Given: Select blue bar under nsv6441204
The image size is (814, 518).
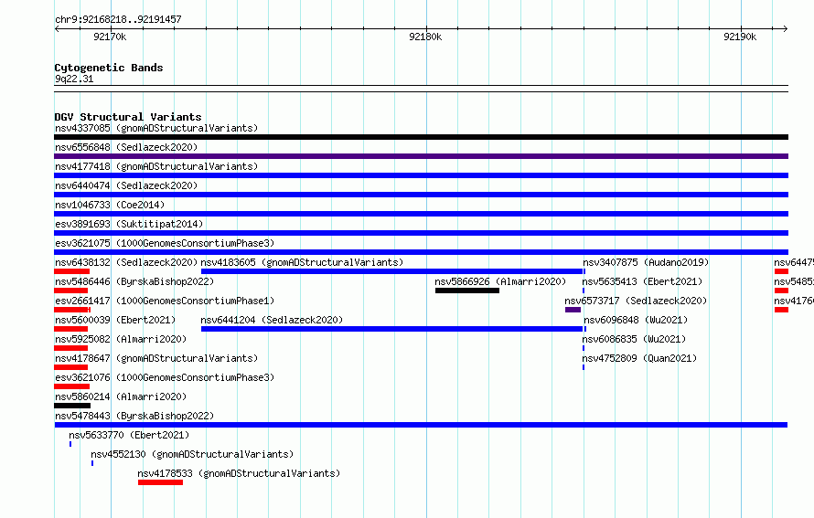Looking at the screenshot, I should point(392,329).
